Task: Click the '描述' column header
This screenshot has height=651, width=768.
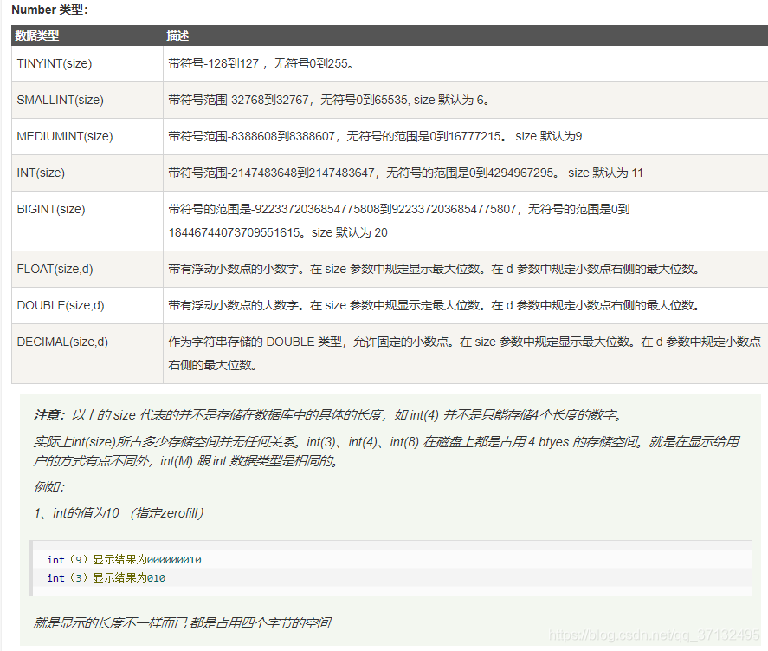Action: tap(177, 36)
